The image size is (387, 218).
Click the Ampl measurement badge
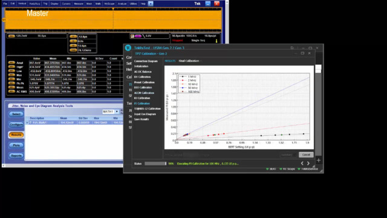coord(11,63)
